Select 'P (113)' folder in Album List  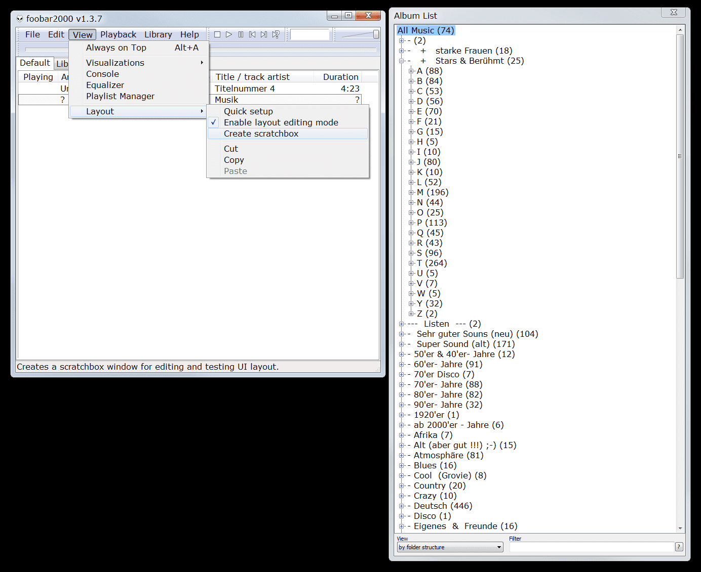coord(432,223)
